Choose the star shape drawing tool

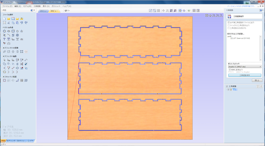(22, 31)
